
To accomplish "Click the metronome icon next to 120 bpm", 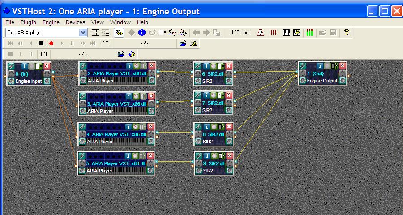I will coord(261,33).
